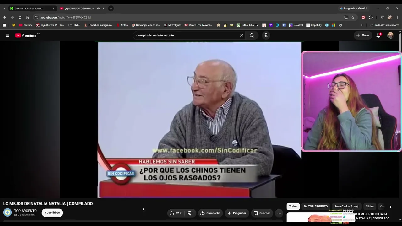Select the Sátira filter chip

coord(370,207)
